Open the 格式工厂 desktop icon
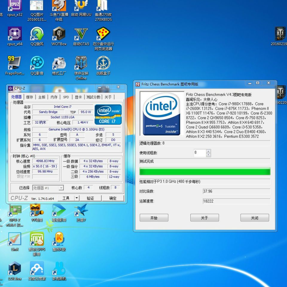This screenshot has width=287, height=287. pos(59,63)
